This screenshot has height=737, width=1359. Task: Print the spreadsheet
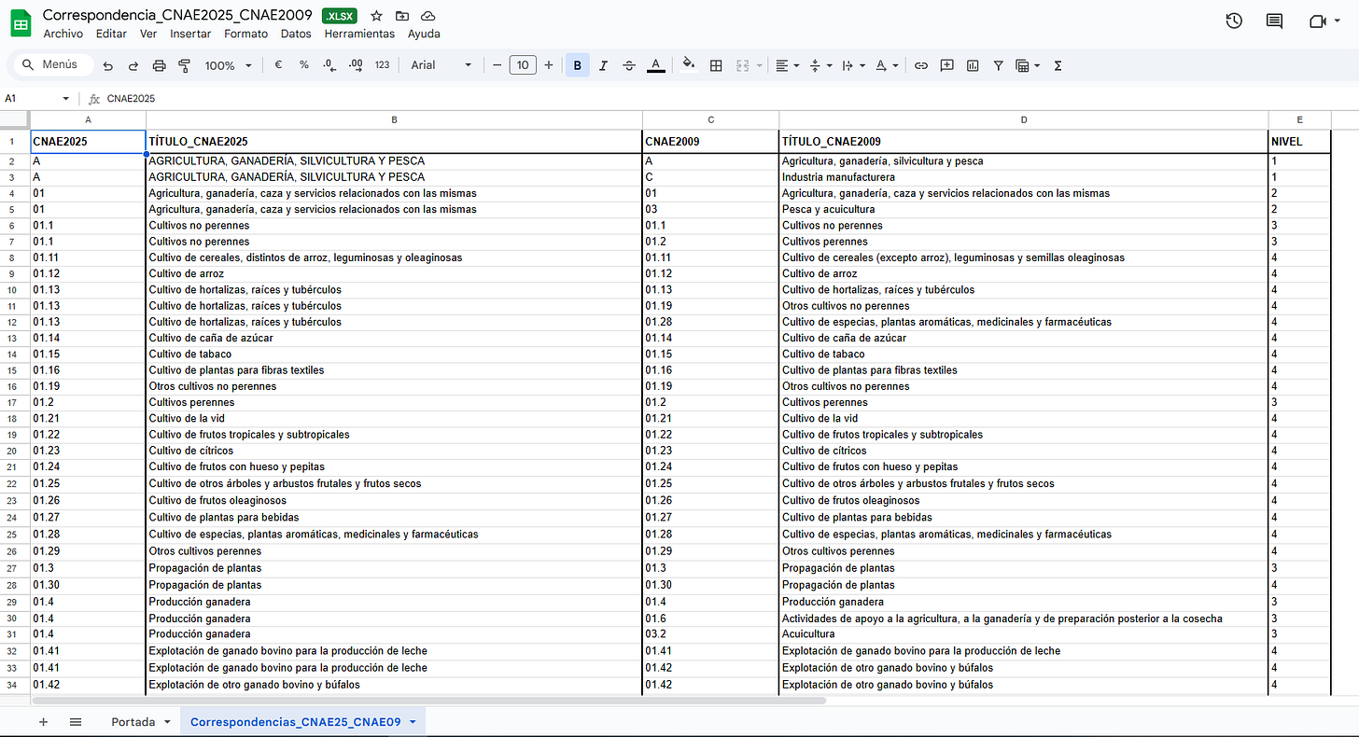(x=159, y=65)
